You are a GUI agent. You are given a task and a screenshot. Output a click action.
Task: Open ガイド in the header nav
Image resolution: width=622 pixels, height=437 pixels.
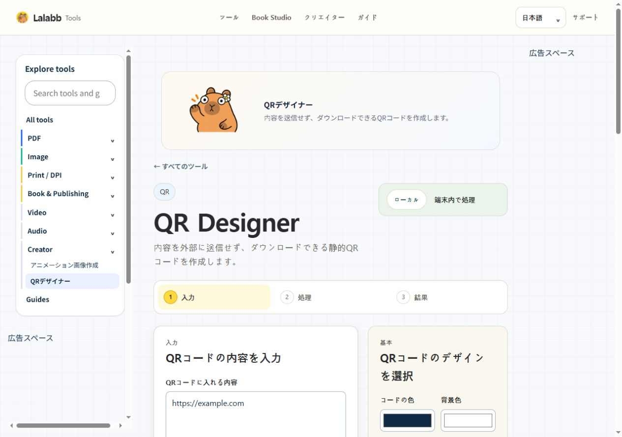[367, 18]
